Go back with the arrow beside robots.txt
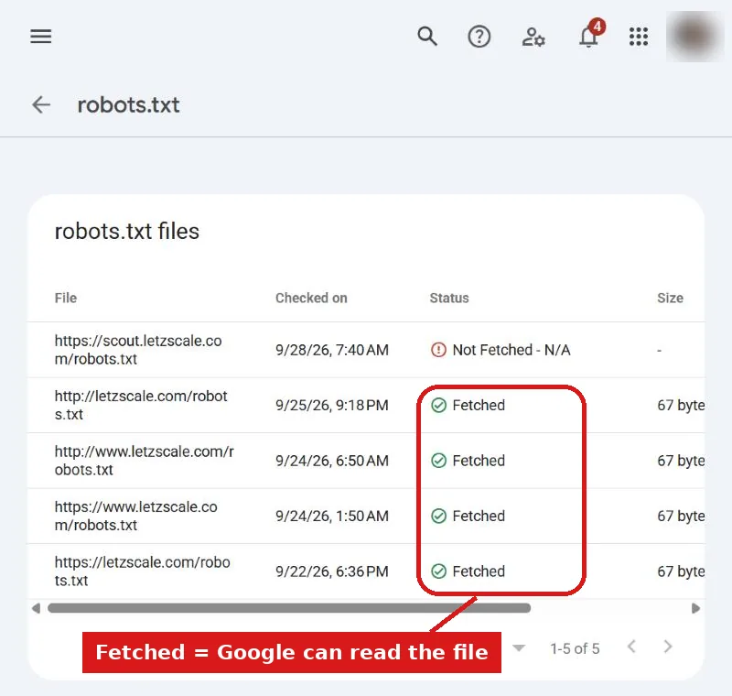Screen dimensions: 732x696 click(41, 104)
